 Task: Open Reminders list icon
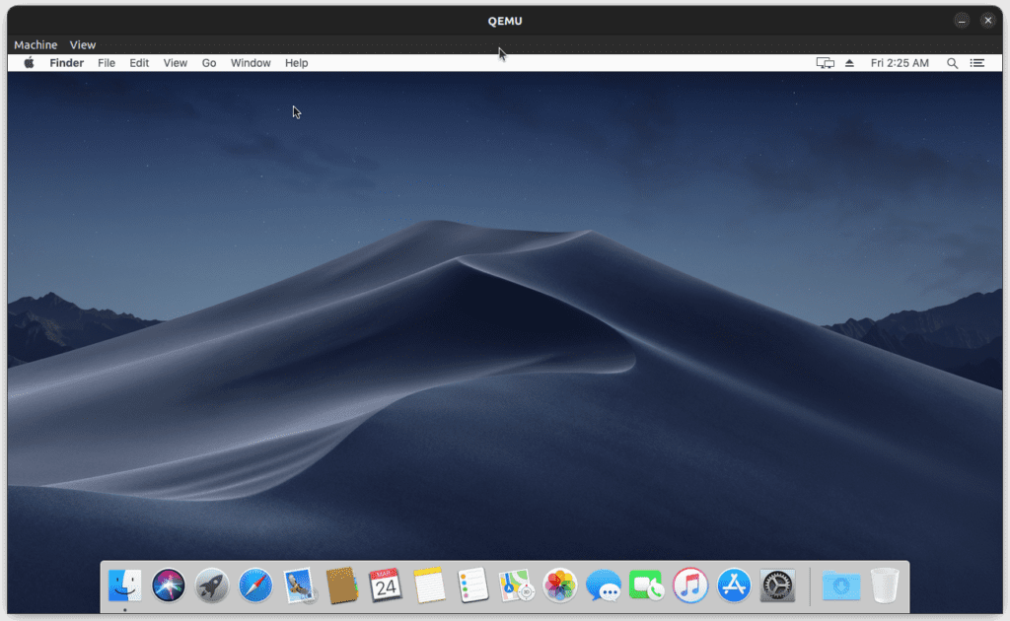pos(472,586)
